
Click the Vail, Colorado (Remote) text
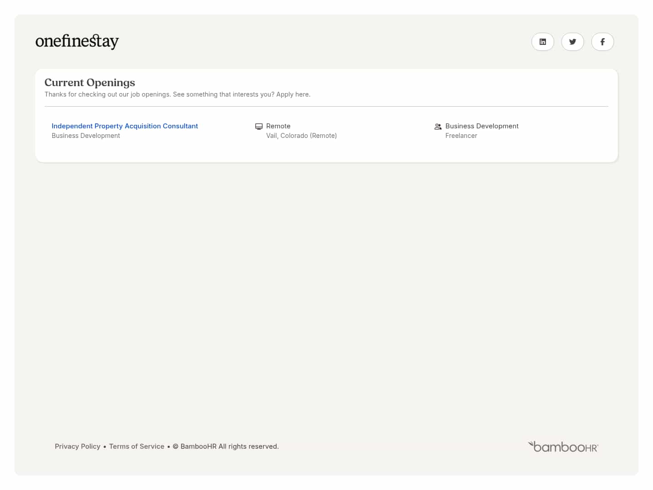pos(302,136)
